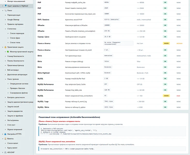Image resolution: width=190 pixels, height=155 pixels.
Task: Click the padlock icon beside Проактивная защита
Action: [x=5, y=47]
